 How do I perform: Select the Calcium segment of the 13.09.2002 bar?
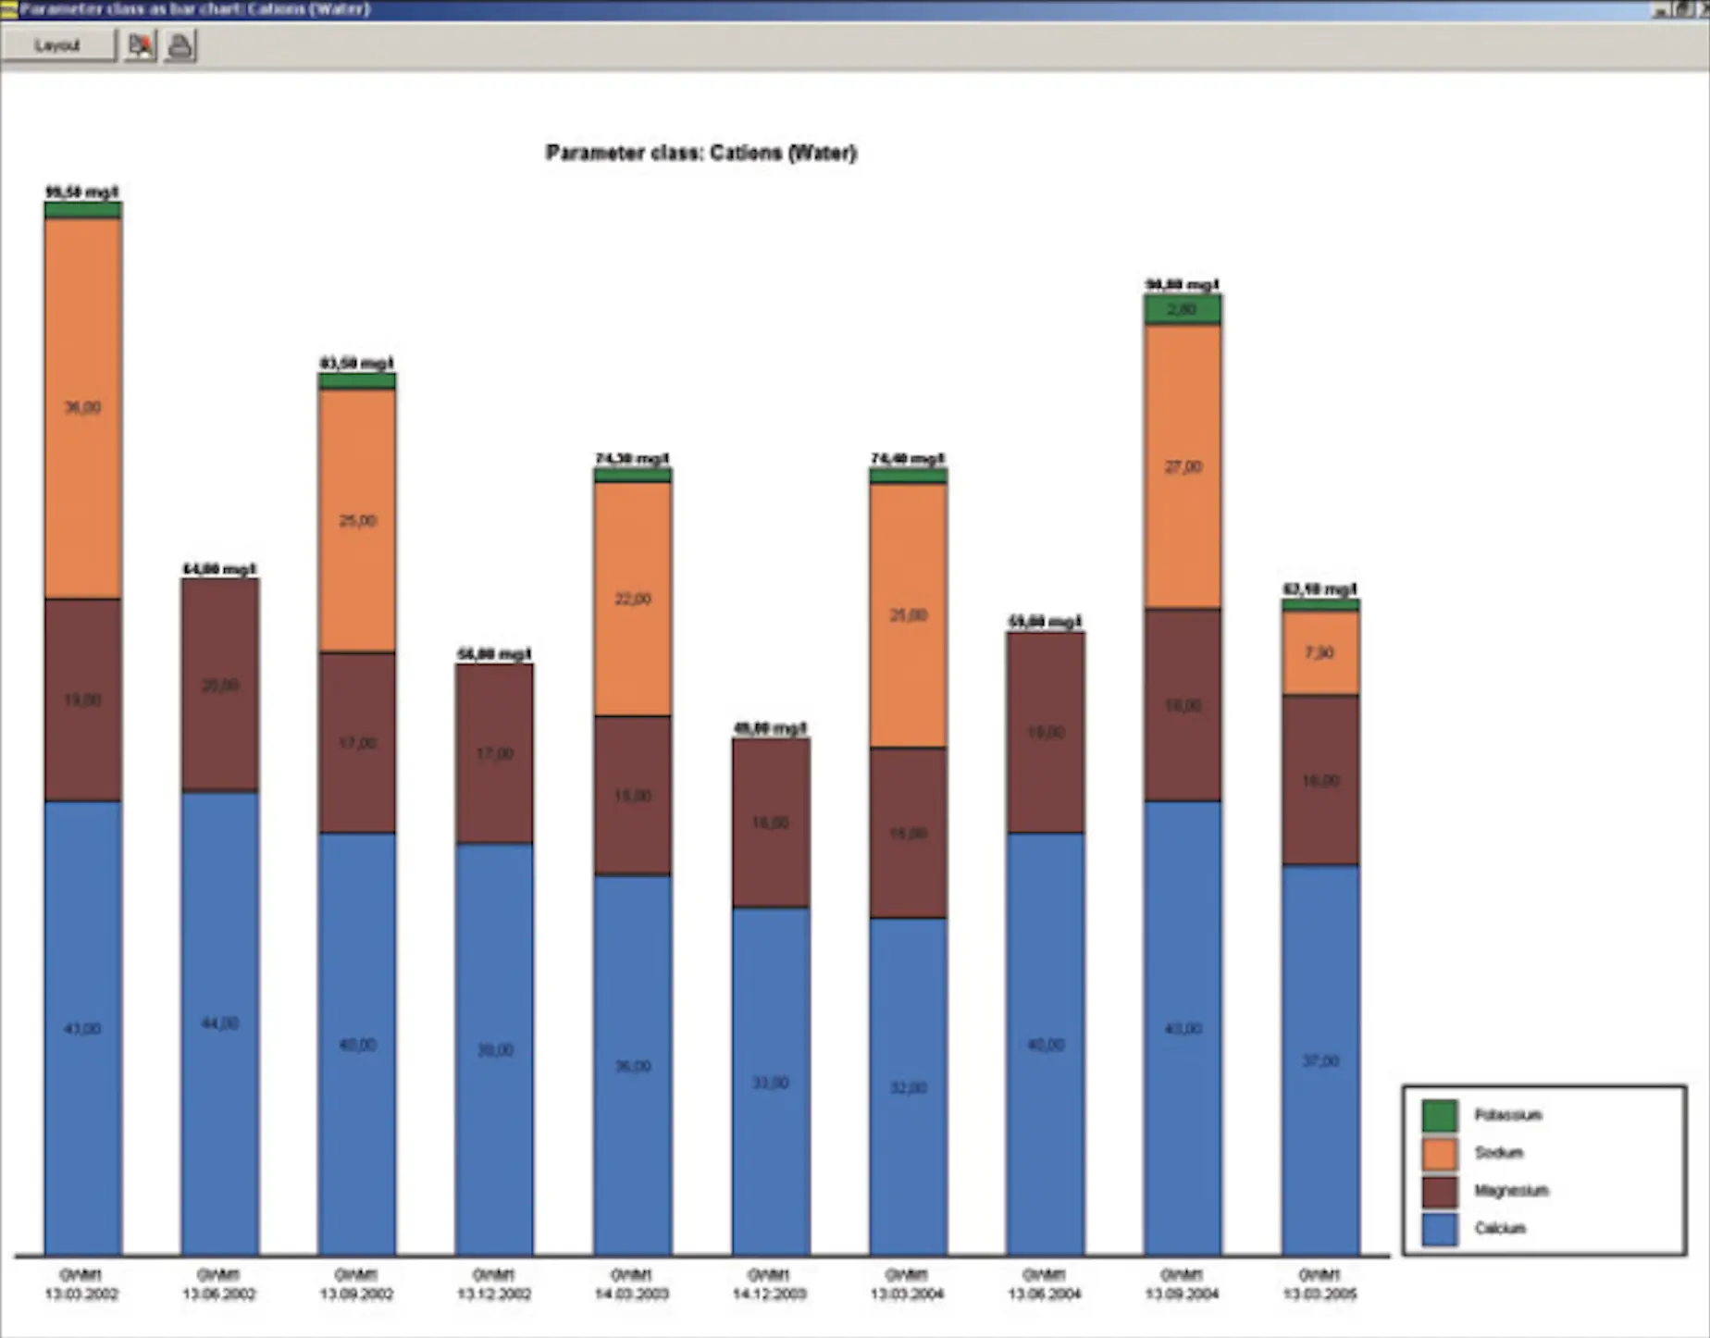click(357, 1045)
